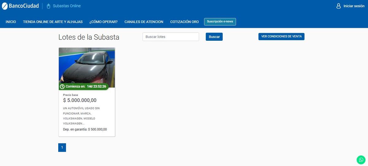View the Cotización Oro page
The height and width of the screenshot is (166, 368).
coord(184,22)
